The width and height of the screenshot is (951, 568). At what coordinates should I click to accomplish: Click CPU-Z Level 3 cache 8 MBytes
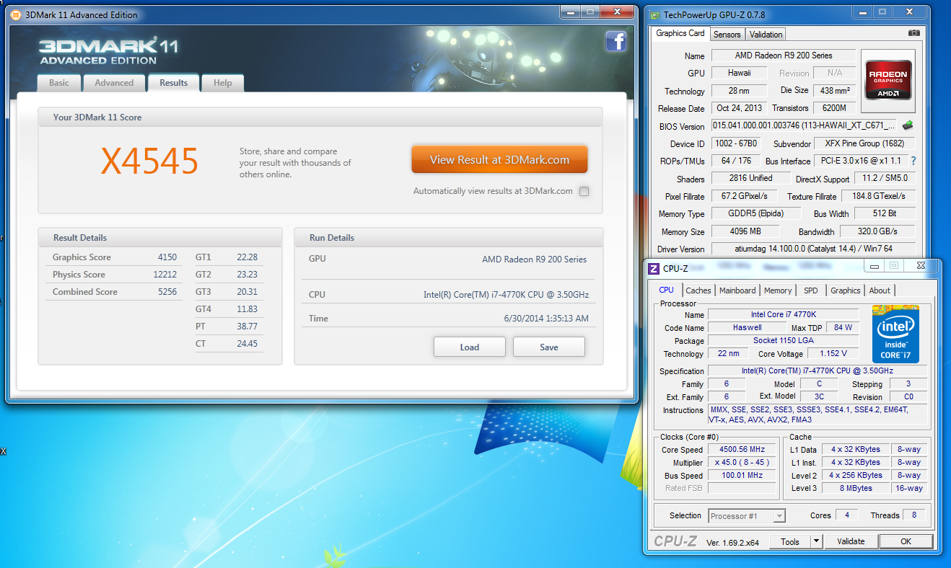tap(856, 488)
